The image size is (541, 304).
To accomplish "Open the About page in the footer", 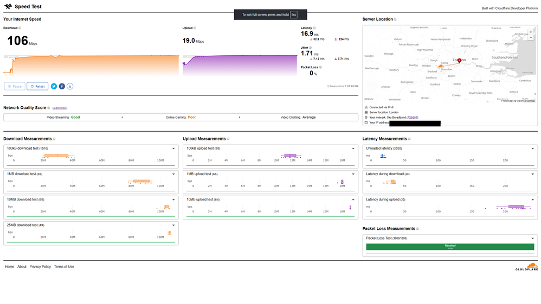I will click(22, 267).
